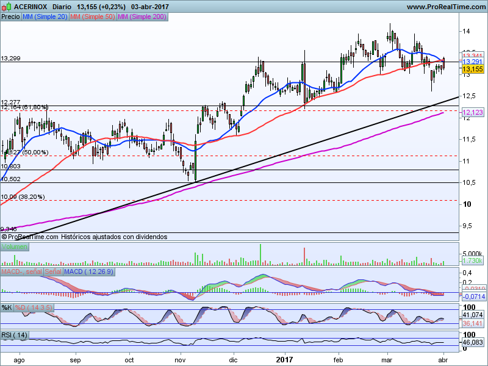Click the 13,155 (+0,23%) quote in header

[101, 7]
